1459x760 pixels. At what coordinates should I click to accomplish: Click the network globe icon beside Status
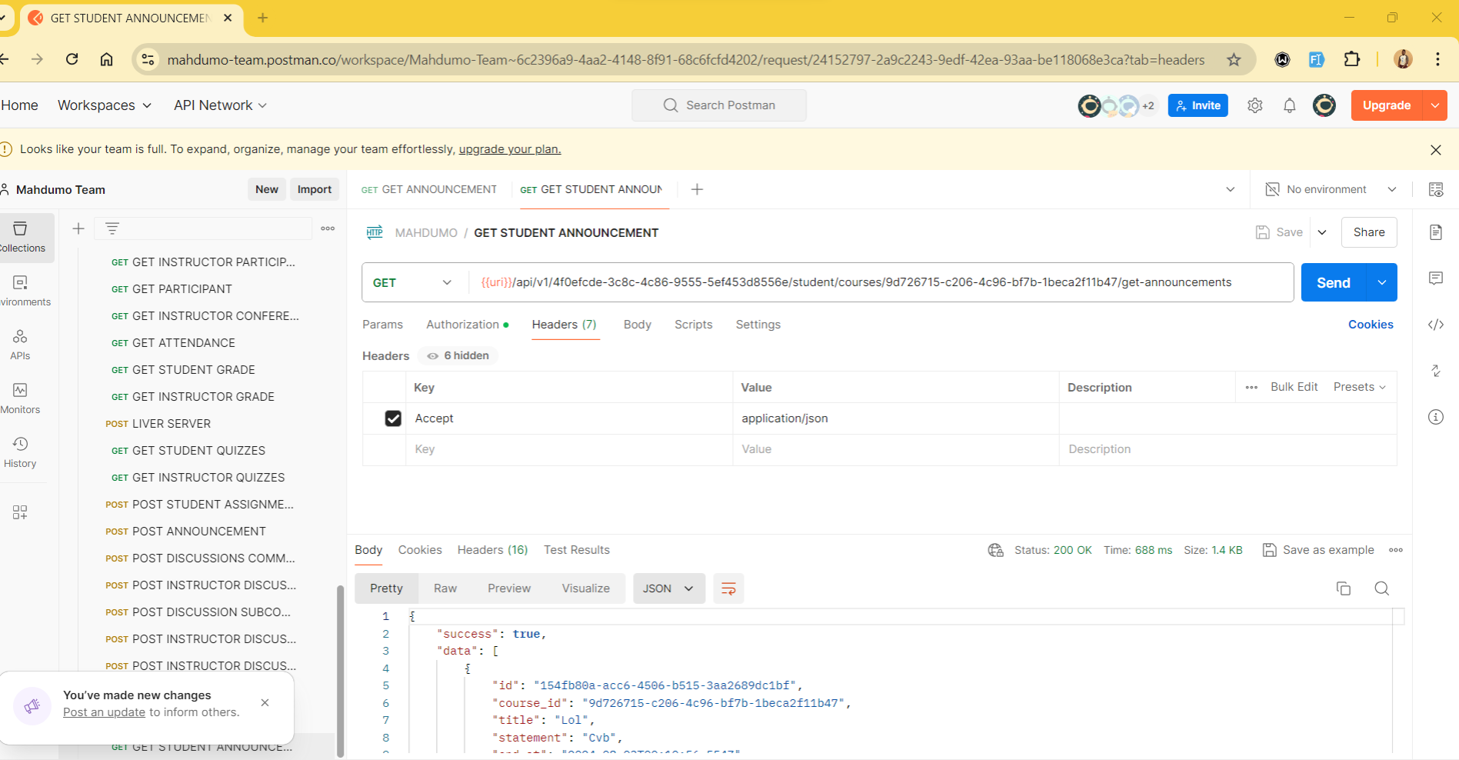[x=996, y=550]
